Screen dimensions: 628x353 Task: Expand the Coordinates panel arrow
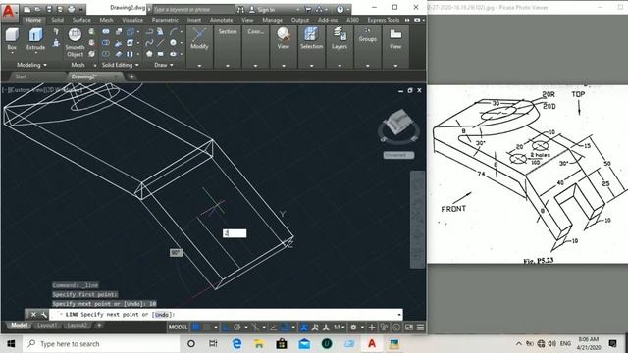255,66
